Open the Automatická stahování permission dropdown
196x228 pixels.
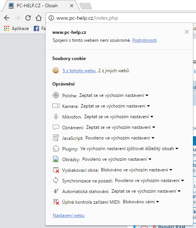coord(146,191)
